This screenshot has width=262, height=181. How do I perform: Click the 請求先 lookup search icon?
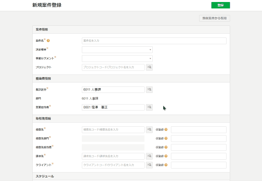(149, 156)
